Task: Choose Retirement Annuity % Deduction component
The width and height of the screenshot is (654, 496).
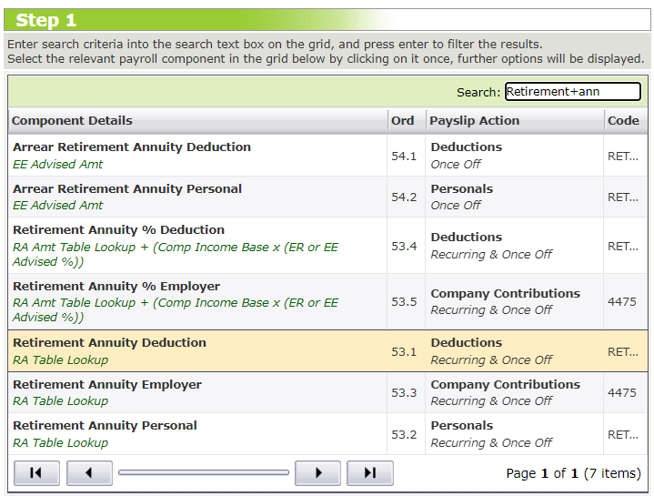Action: pyautogui.click(x=118, y=230)
